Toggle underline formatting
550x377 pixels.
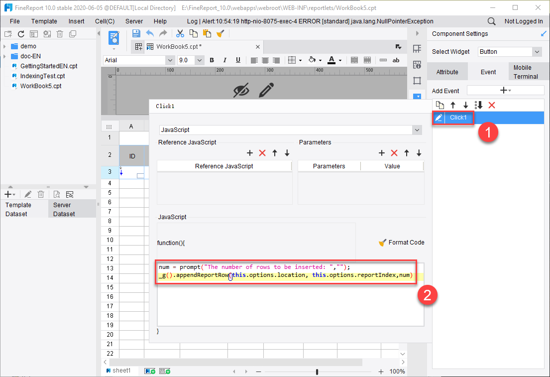click(x=238, y=60)
